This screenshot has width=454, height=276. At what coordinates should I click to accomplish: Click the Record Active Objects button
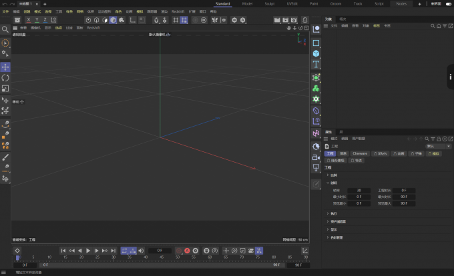point(179,251)
